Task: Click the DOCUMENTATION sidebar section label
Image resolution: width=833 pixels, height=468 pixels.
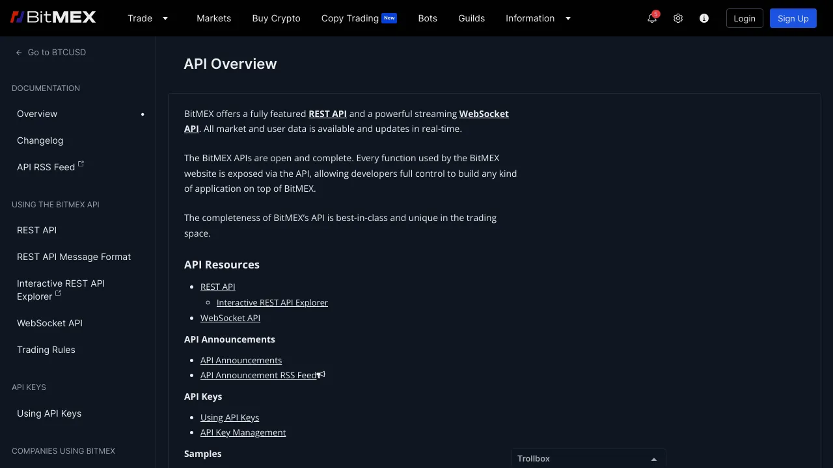Action: [x=46, y=88]
